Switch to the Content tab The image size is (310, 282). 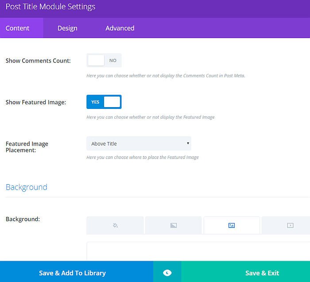(18, 28)
